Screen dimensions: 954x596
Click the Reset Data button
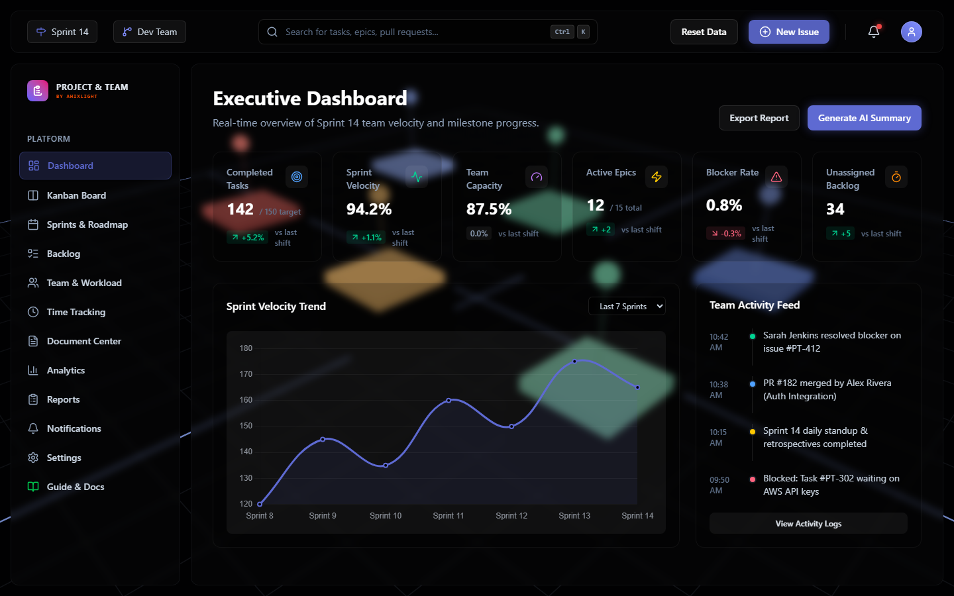pyautogui.click(x=704, y=32)
